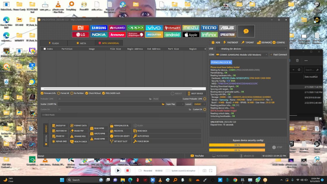Select the Qualcomm Snapdragon tile
Screen dimensions: 327x184
click(x=136, y=35)
